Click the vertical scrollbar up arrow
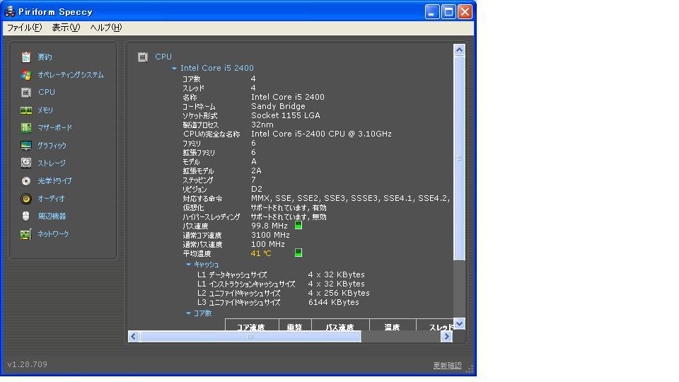The width and height of the screenshot is (679, 382). pyautogui.click(x=460, y=50)
